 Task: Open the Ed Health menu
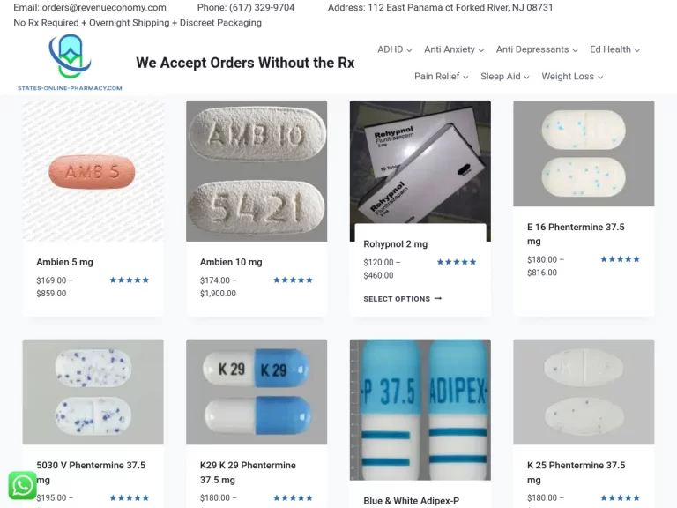(x=614, y=49)
